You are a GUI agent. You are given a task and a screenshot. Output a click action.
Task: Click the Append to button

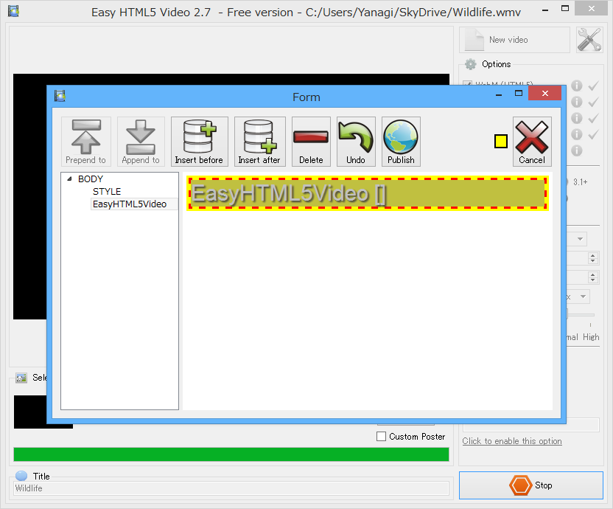[x=141, y=142]
